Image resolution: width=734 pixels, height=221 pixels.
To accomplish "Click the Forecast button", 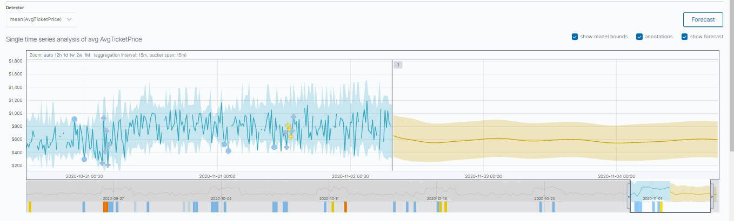I will (703, 20).
